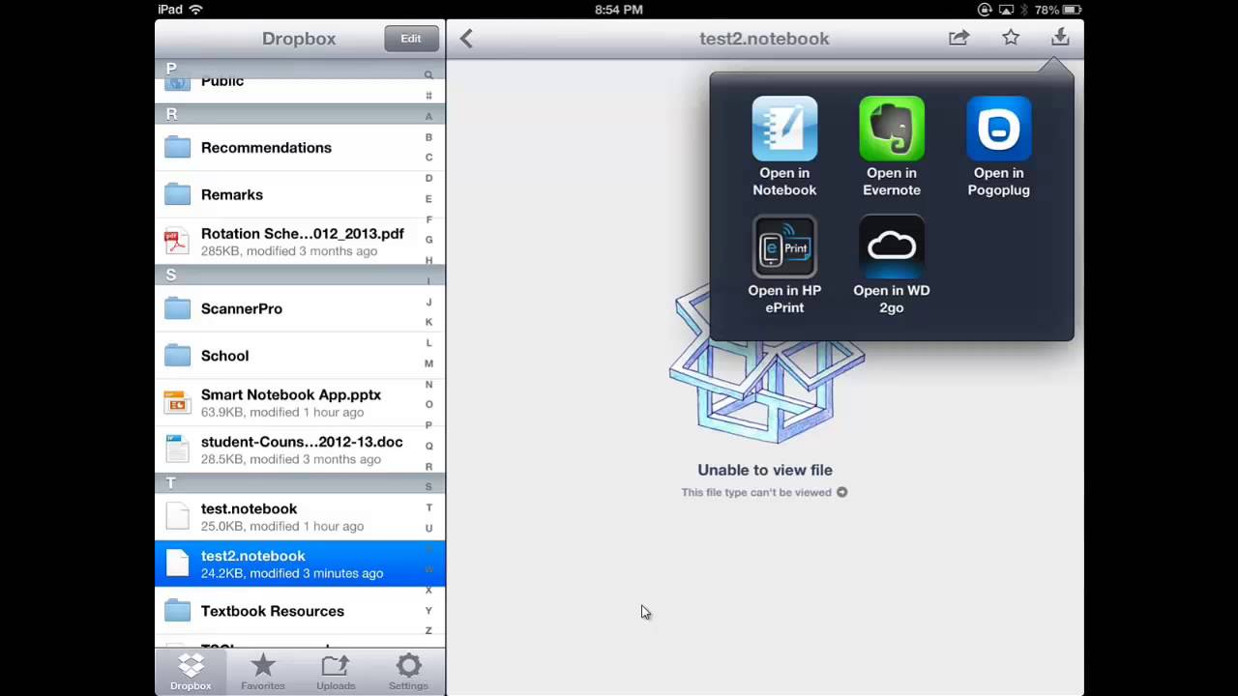Open Rotation Sche...012_2013.pdf file
The width and height of the screenshot is (1238, 696).
(x=300, y=242)
